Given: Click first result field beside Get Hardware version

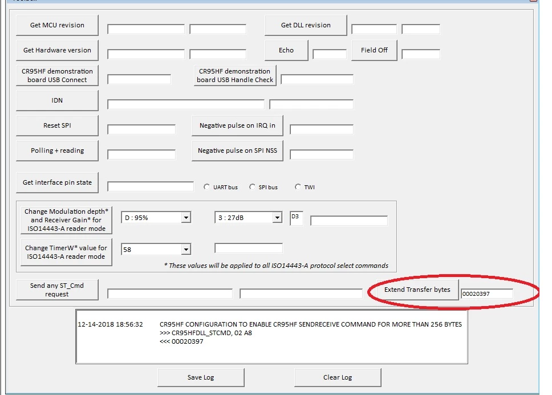Looking at the screenshot, I should point(146,54).
